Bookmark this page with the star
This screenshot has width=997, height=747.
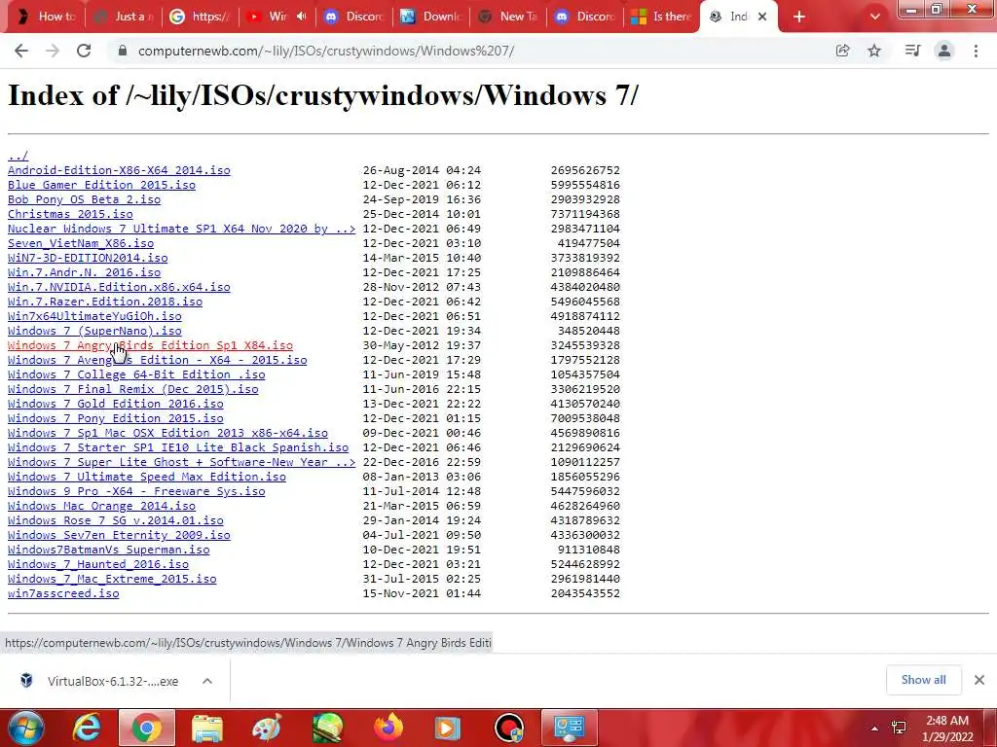[874, 51]
